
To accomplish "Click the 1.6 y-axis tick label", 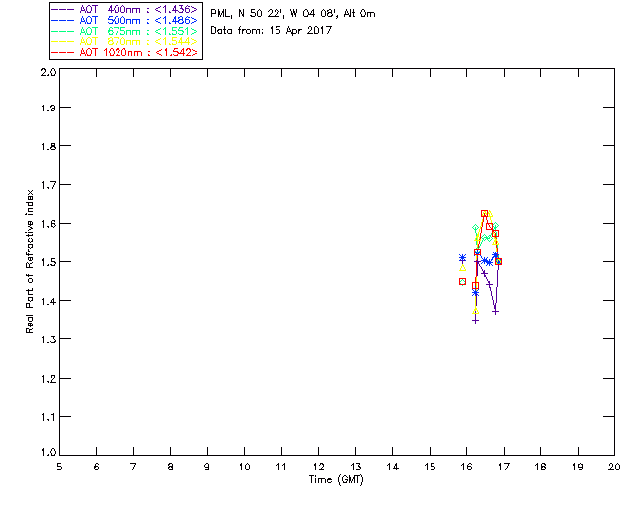I will (x=48, y=224).
